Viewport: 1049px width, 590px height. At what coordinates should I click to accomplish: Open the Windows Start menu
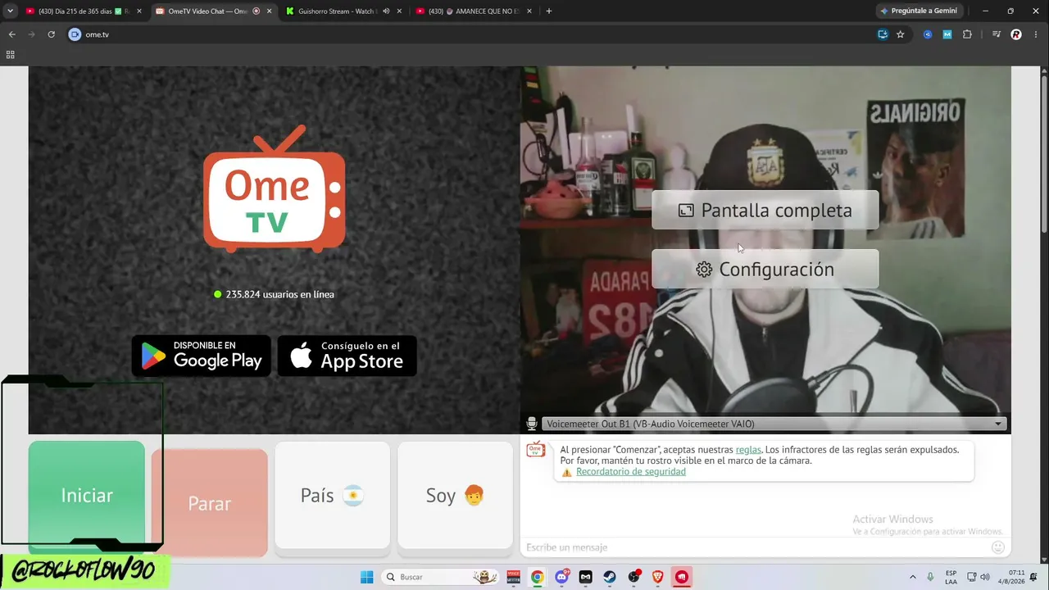tap(366, 577)
